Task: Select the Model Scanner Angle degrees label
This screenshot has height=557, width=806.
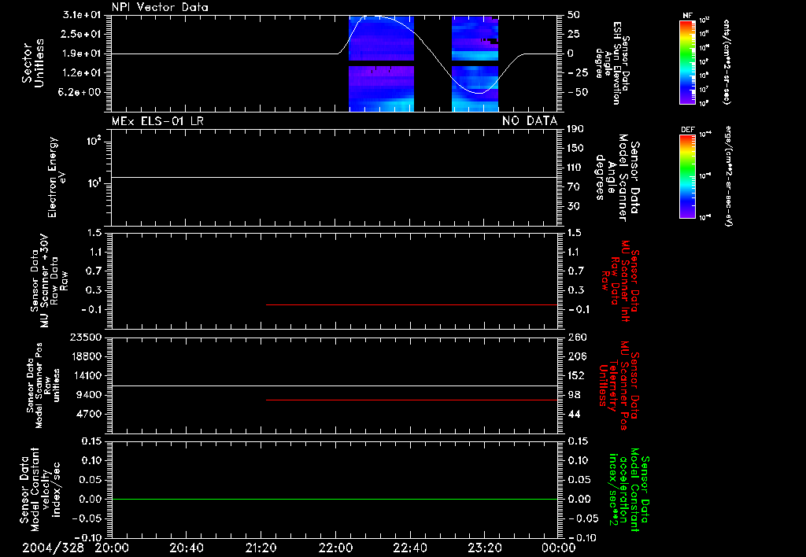Action: click(617, 178)
